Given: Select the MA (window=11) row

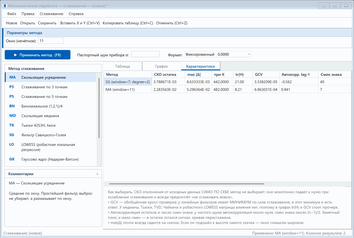Looking at the screenshot, I should point(227,90).
